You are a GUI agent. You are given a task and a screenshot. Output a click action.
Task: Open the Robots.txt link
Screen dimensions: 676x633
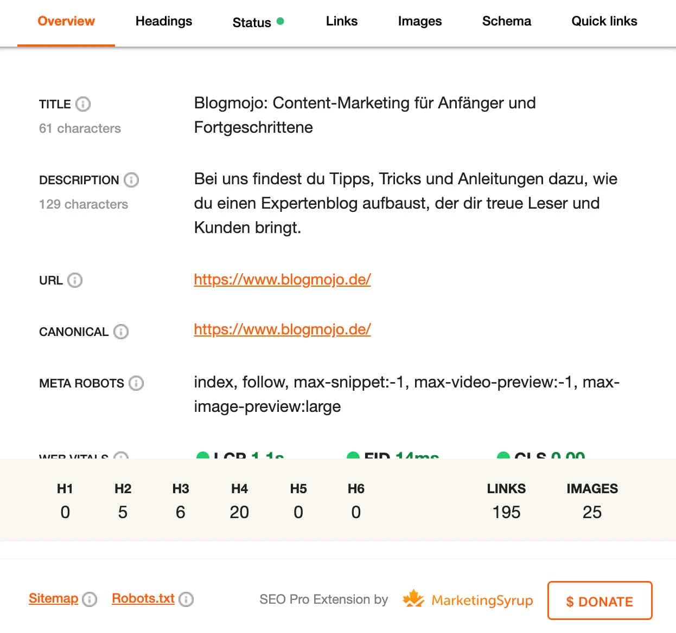pyautogui.click(x=143, y=598)
